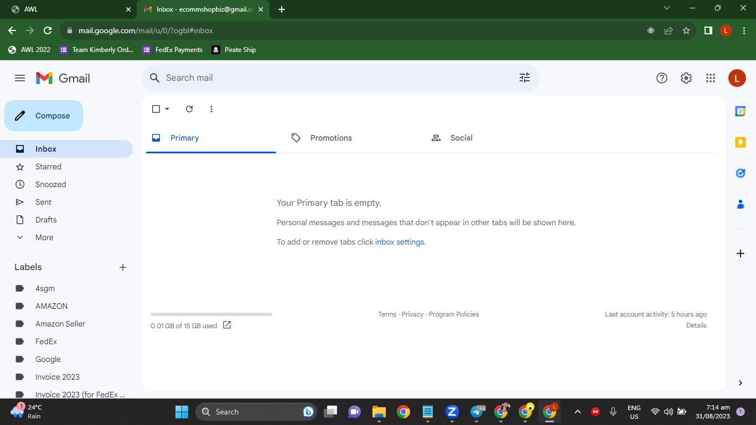Open storage management external link icon

coord(227,325)
